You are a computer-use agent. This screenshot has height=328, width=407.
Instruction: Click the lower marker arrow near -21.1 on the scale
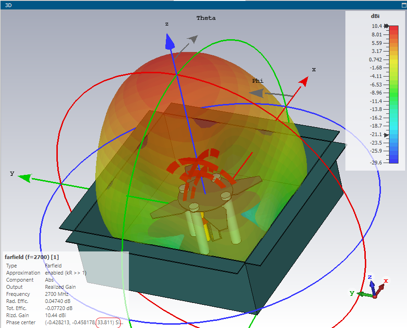[x=387, y=135]
